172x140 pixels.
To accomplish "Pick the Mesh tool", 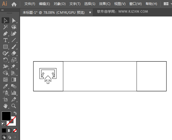I will (x=5, y=80).
